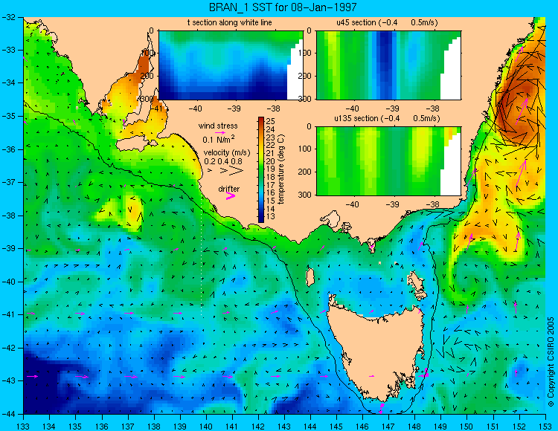Viewport: 558px width, 431px height.
Task: Open the t section temperature inset plot
Action: 231,65
